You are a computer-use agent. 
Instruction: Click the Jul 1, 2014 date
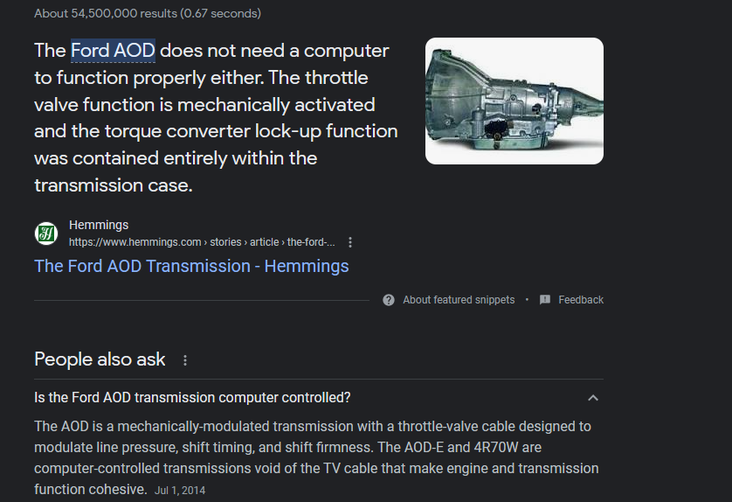(x=180, y=491)
